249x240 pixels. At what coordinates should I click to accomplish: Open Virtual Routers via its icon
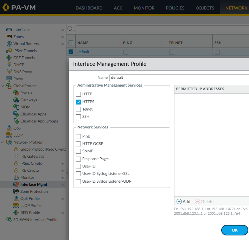pos(9,44)
